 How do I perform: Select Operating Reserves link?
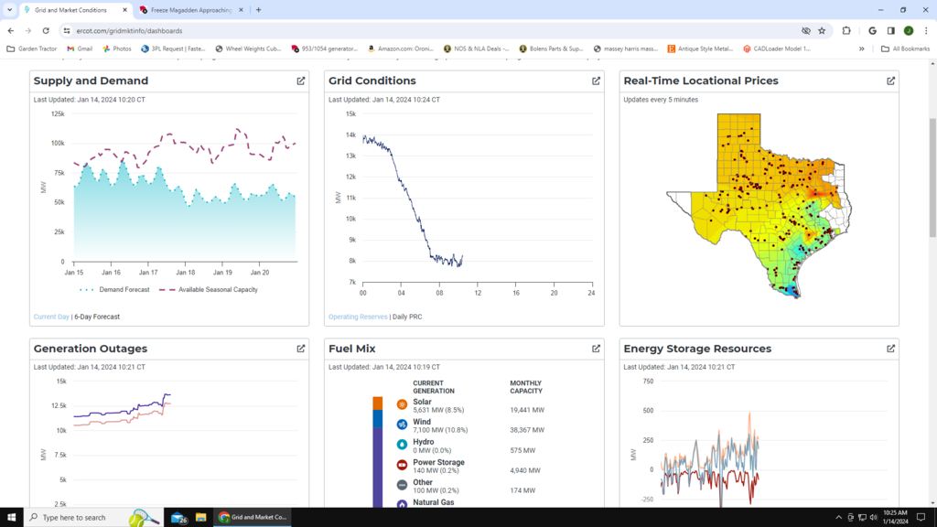point(358,317)
